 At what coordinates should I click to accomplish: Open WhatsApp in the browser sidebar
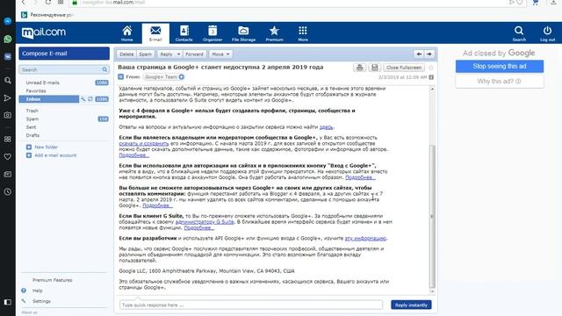(x=8, y=39)
